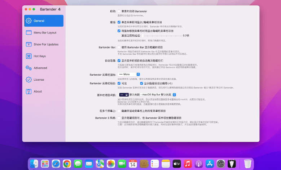Toggle hover over menu bar shows hidden items
This screenshot has height=170, width=281.
pyautogui.click(x=119, y=31)
